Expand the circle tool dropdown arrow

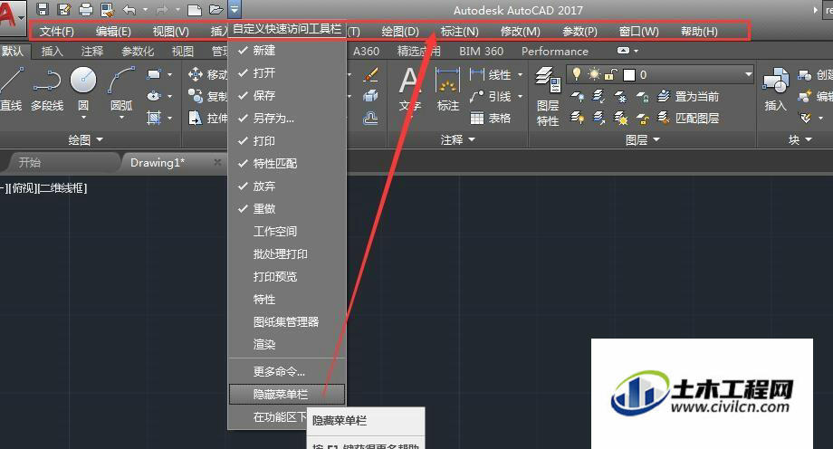coord(83,118)
